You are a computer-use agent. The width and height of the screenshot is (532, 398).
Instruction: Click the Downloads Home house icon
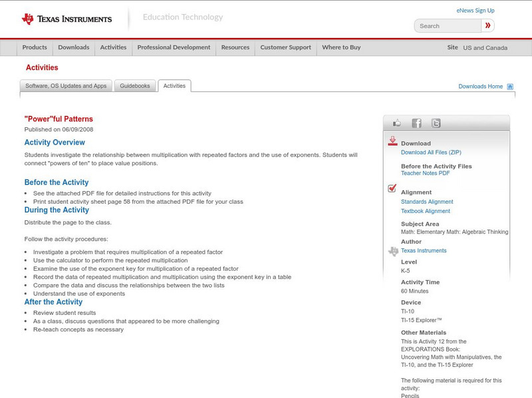(x=510, y=87)
